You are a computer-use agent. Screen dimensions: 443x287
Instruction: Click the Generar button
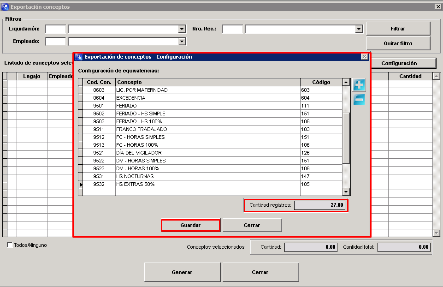pos(182,272)
